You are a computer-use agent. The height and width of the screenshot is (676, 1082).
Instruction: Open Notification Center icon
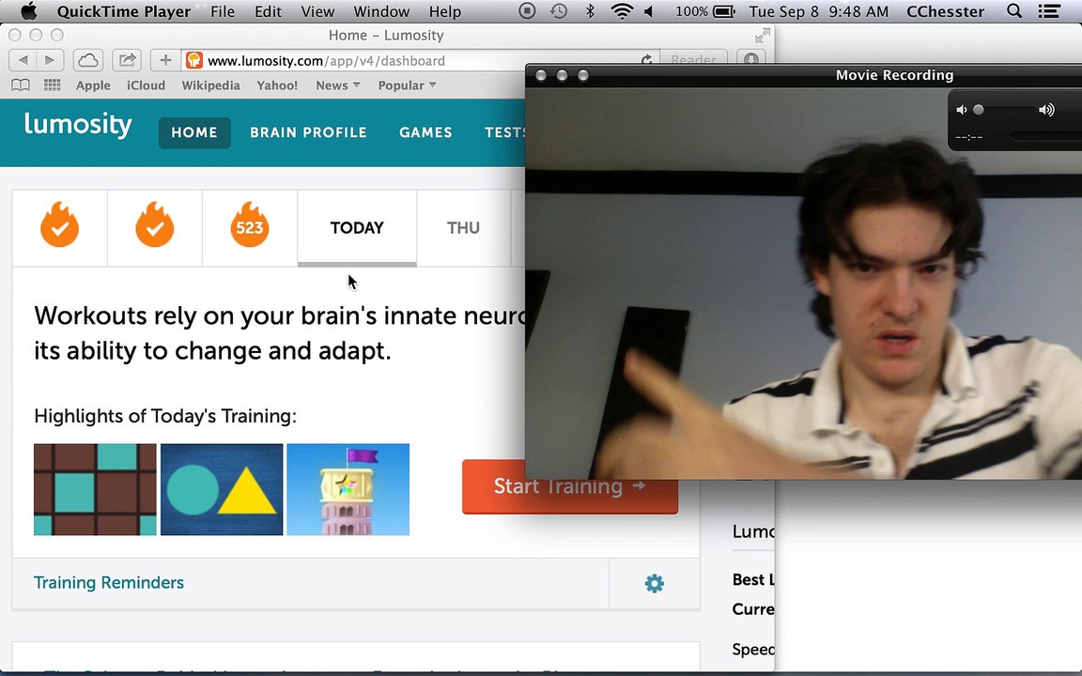[x=1049, y=11]
